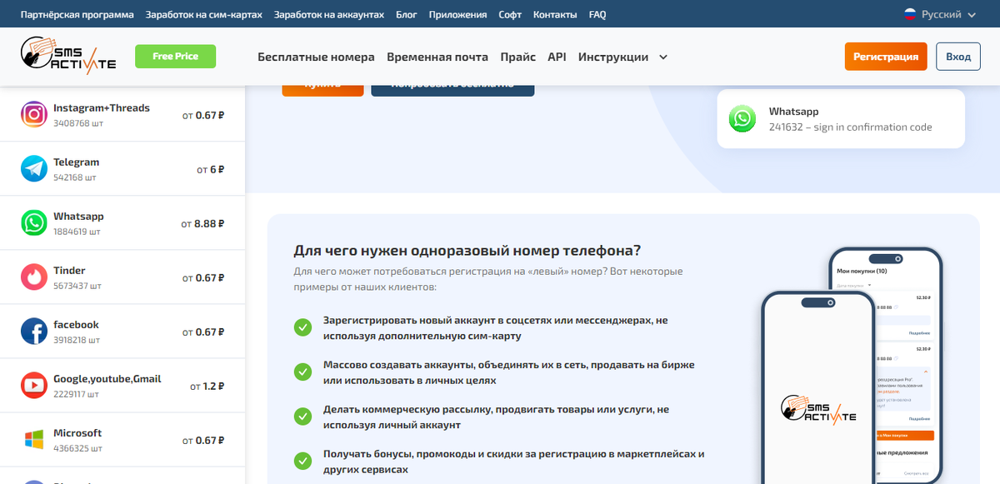Open Бесплатные номера in navigation
This screenshot has width=1000, height=484.
pos(316,57)
